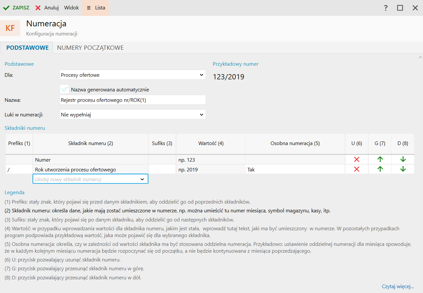Click the Składniki numeru section heading

pyautogui.click(x=25, y=128)
